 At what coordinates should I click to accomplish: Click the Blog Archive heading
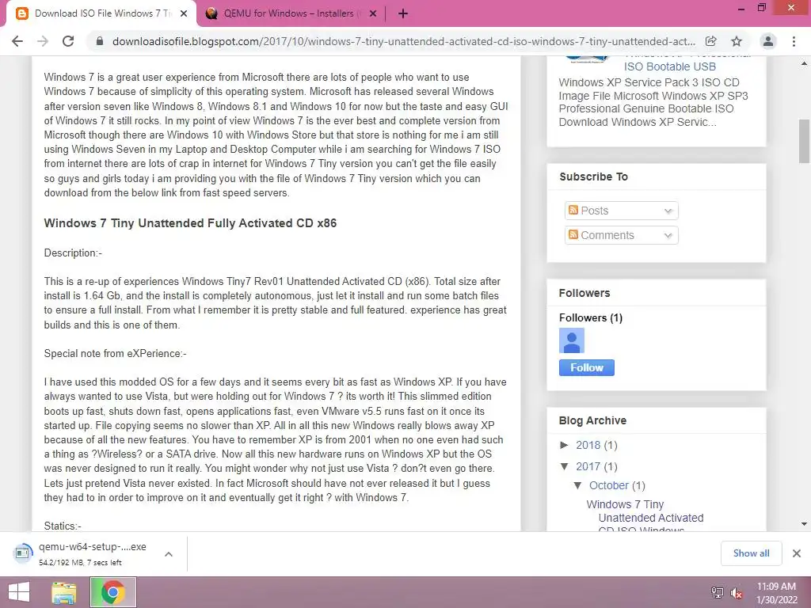point(592,420)
